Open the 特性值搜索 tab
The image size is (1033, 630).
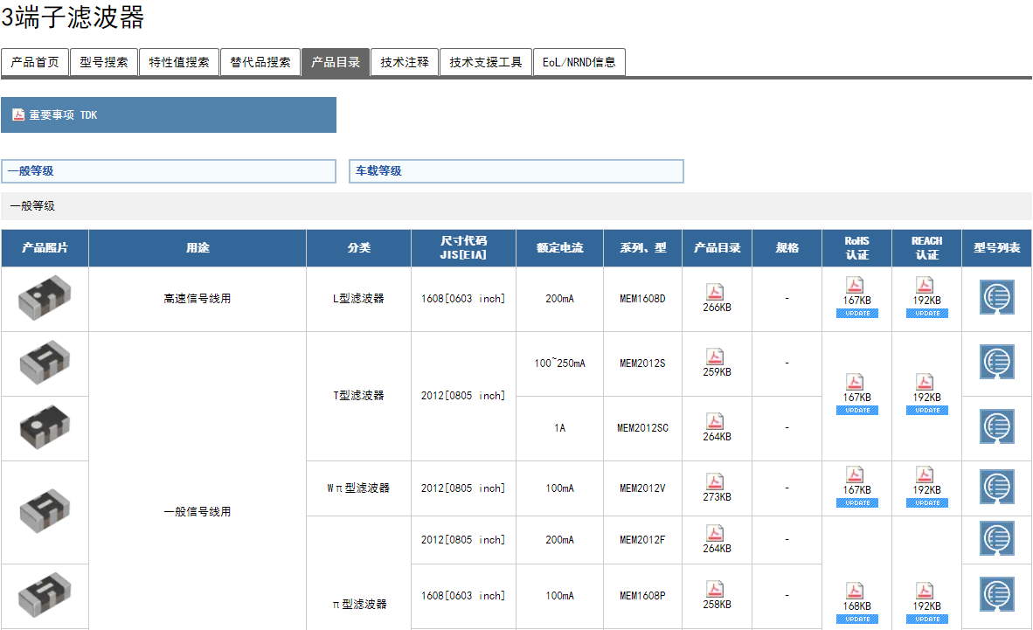click(179, 62)
